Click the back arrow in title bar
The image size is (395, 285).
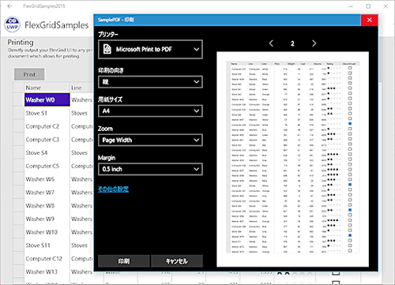[9, 6]
